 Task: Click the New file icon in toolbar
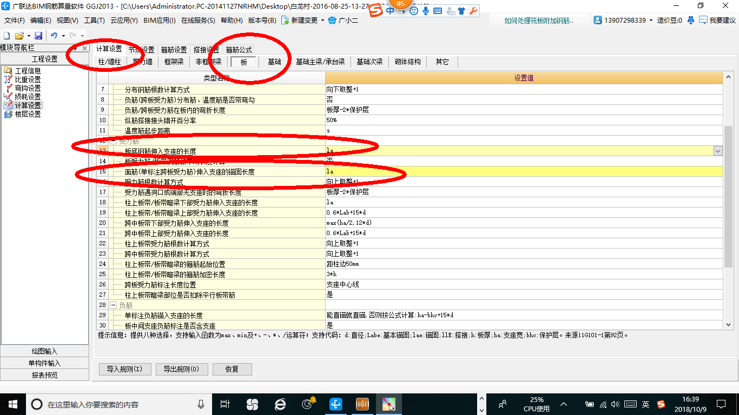[x=7, y=36]
